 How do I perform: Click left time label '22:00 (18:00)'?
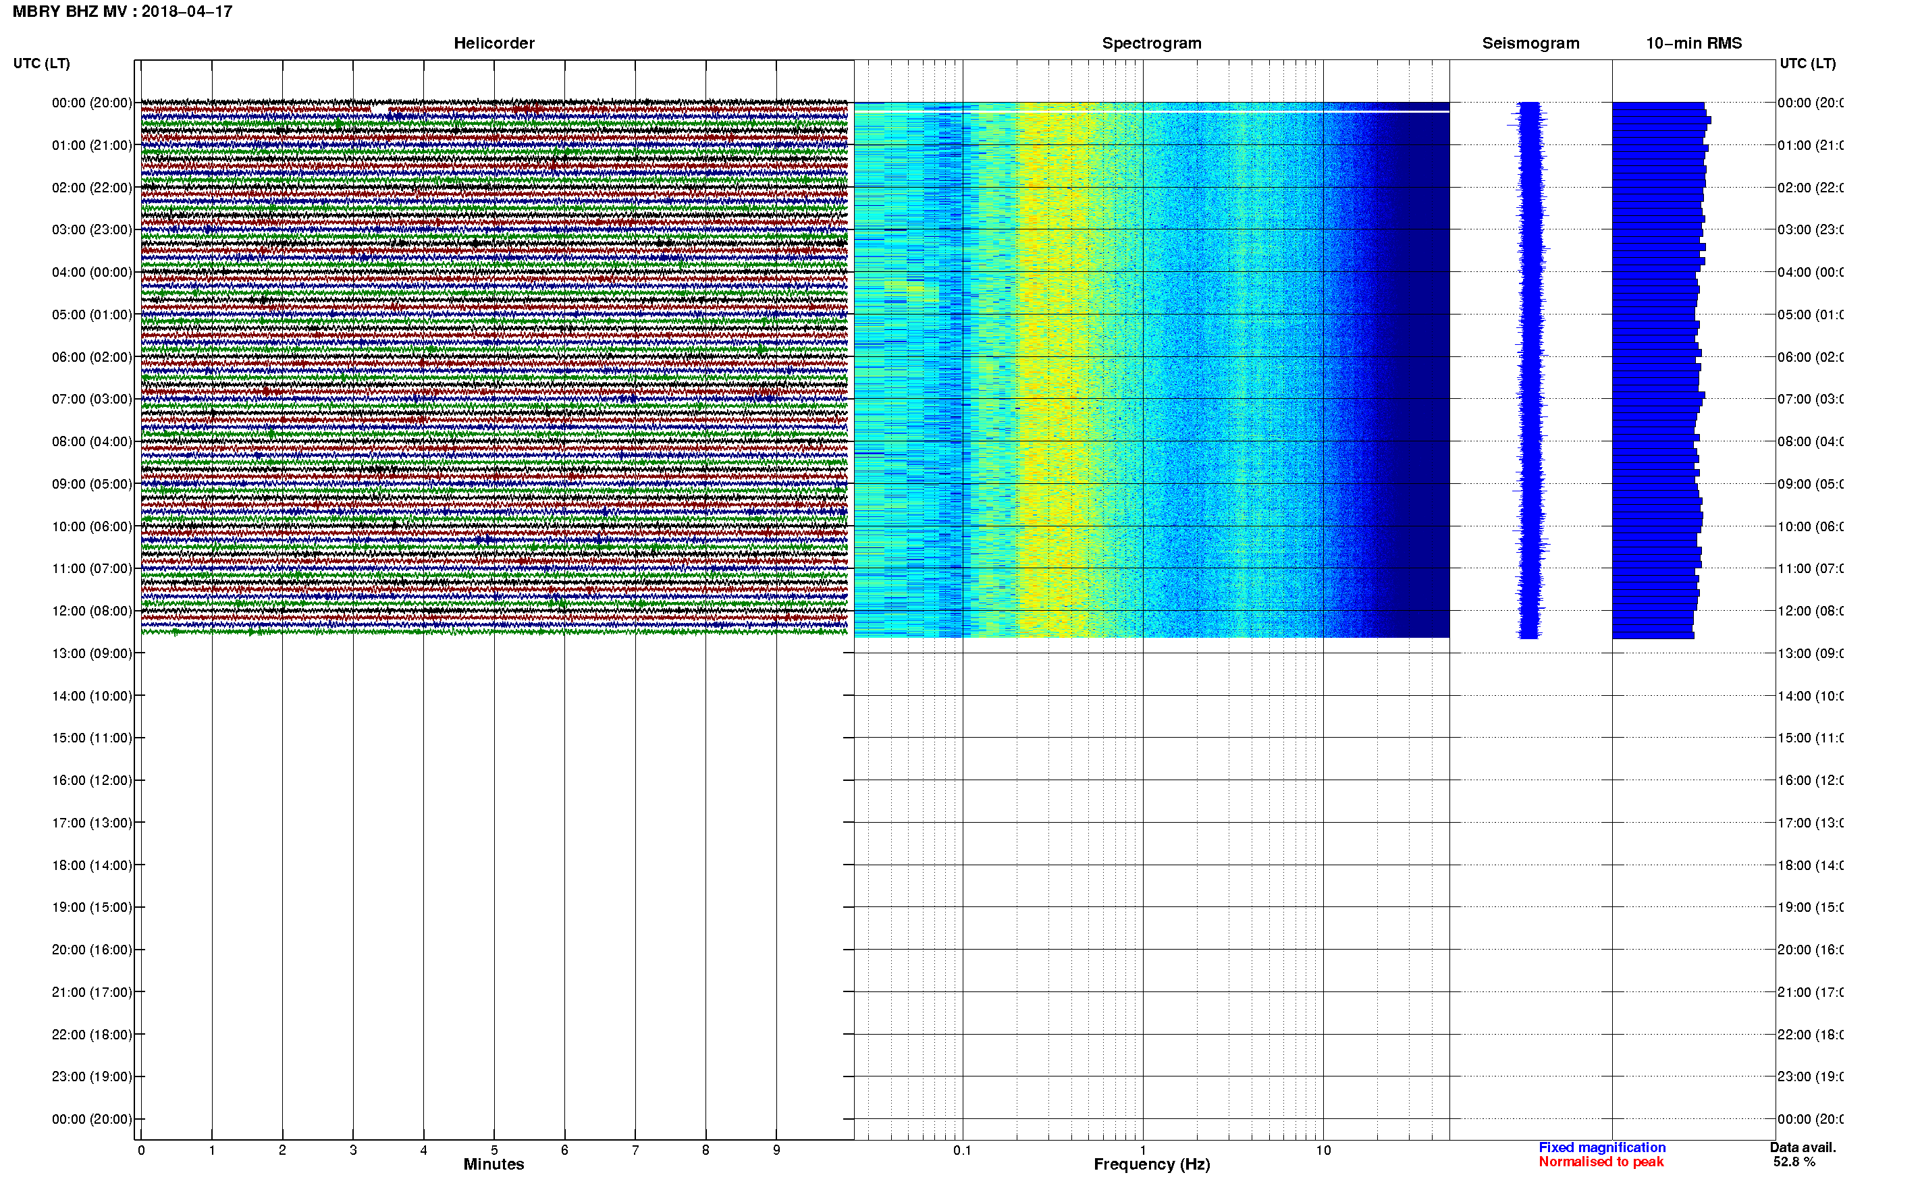tap(92, 1035)
